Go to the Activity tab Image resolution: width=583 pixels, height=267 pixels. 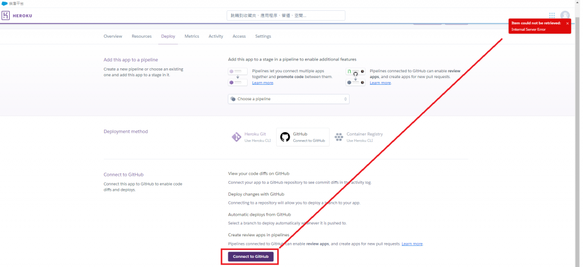216,36
